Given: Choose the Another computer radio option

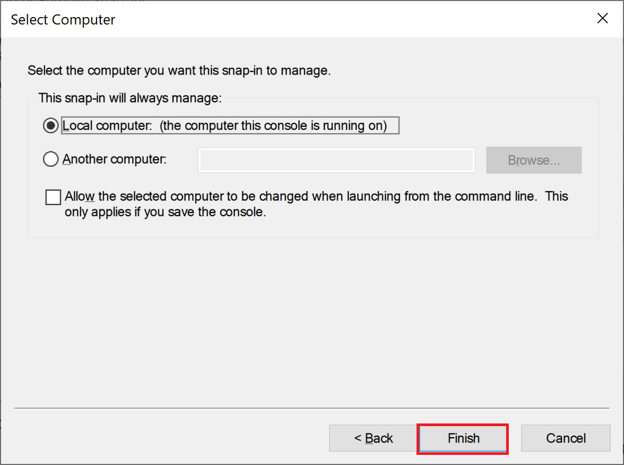Looking at the screenshot, I should pos(51,159).
